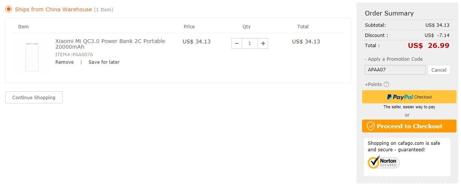Open the question mark help icon beside +Points
Viewport: 461px width, 186px height.
386,85
